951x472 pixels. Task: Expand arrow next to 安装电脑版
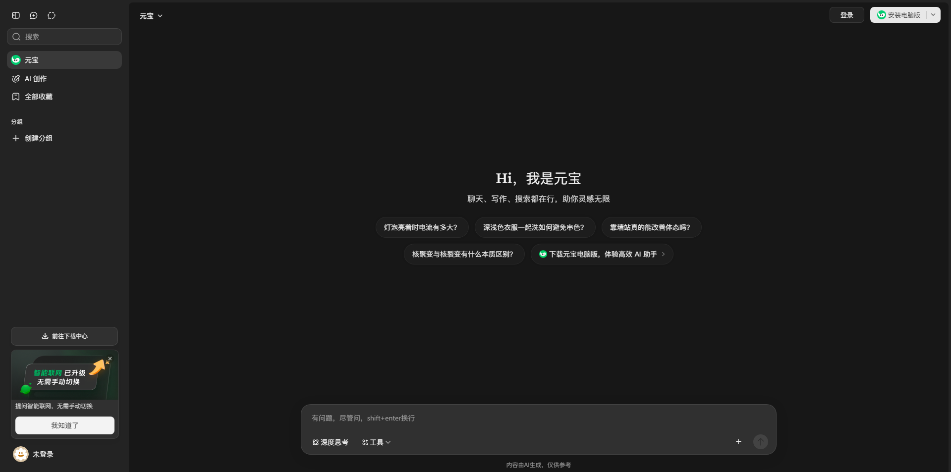pos(933,15)
